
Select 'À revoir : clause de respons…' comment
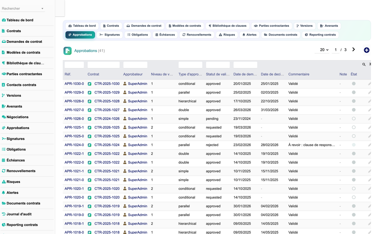point(312,145)
